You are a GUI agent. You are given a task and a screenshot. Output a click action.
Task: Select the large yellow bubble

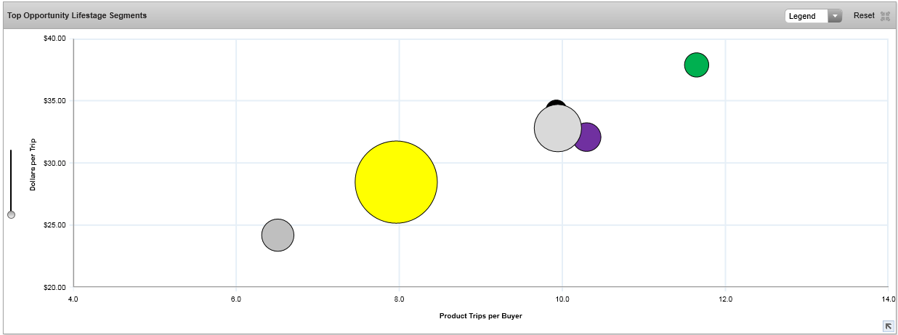(396, 182)
